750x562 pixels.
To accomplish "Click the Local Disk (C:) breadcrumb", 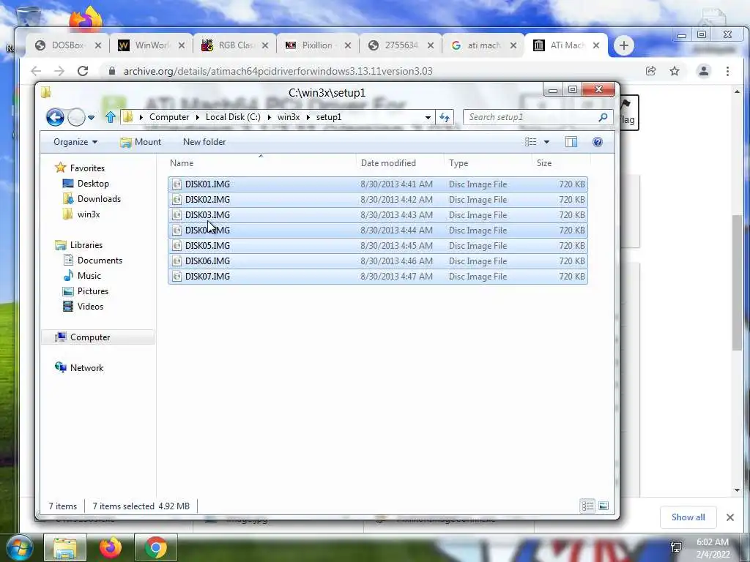I will [x=233, y=117].
